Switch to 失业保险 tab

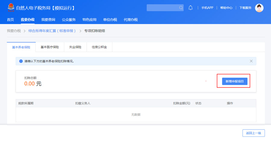click(x=75, y=47)
